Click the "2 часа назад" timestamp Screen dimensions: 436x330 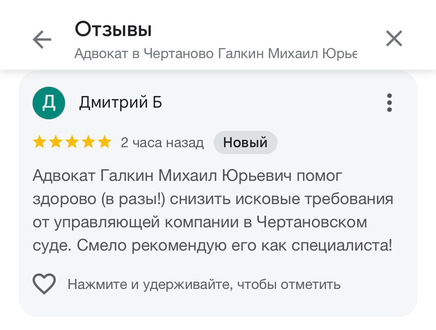162,143
